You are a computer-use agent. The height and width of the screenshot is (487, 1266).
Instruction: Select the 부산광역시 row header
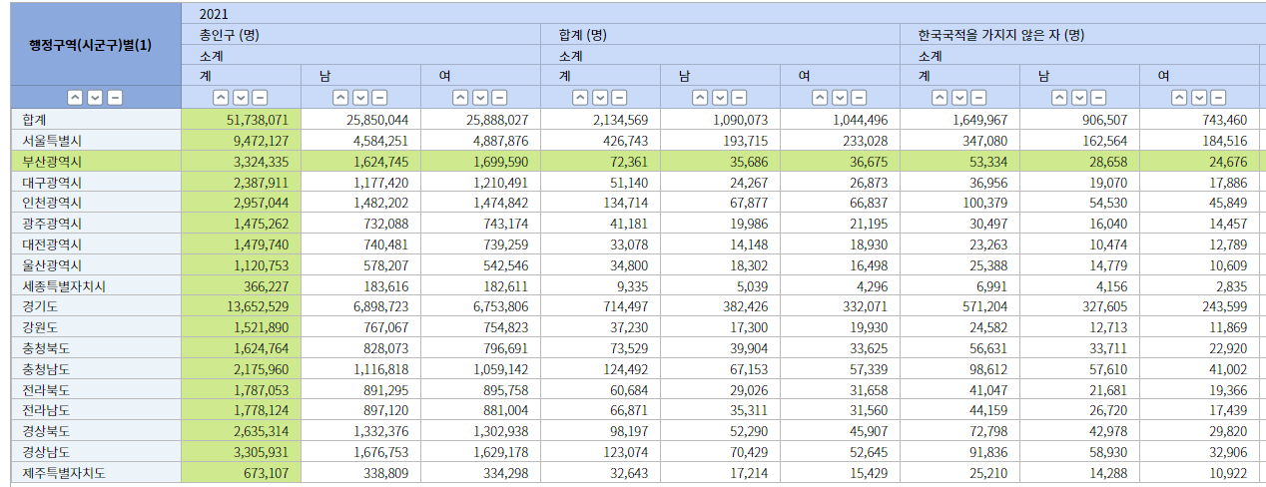tap(52, 161)
